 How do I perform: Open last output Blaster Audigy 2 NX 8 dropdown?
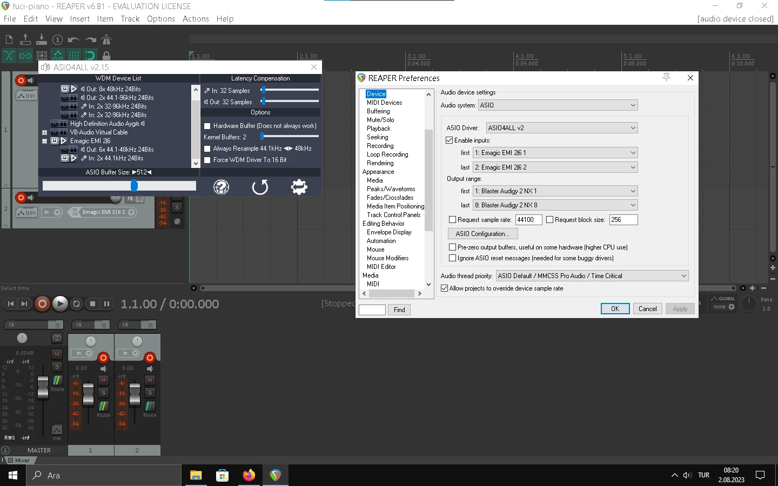pos(555,205)
